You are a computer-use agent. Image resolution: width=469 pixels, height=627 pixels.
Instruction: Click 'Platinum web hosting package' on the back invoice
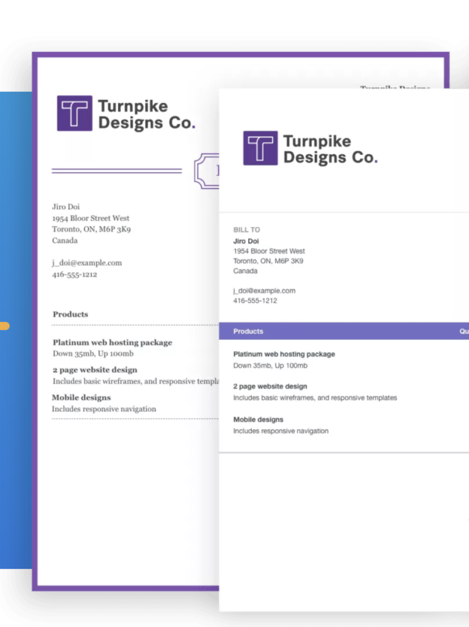(113, 343)
